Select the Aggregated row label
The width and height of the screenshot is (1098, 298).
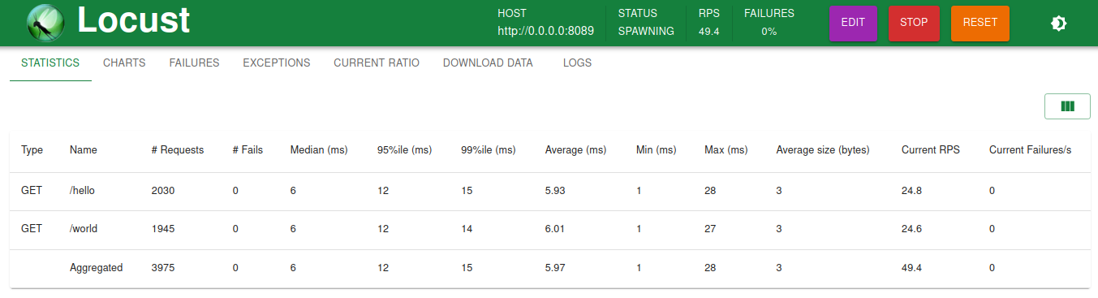click(97, 268)
